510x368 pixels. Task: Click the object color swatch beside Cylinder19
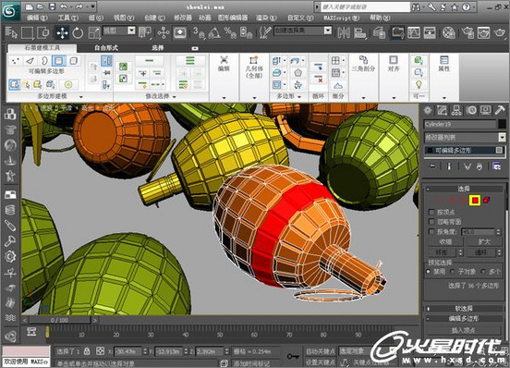click(x=502, y=124)
